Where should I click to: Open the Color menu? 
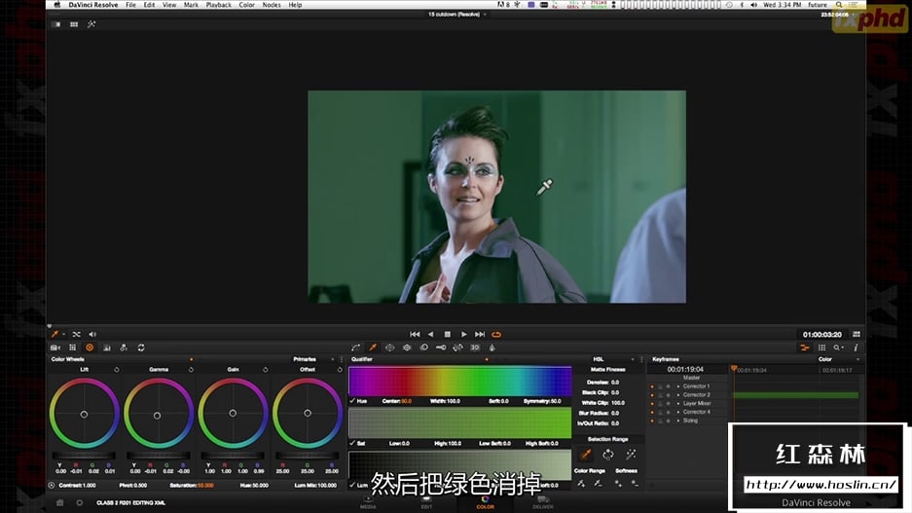click(246, 5)
